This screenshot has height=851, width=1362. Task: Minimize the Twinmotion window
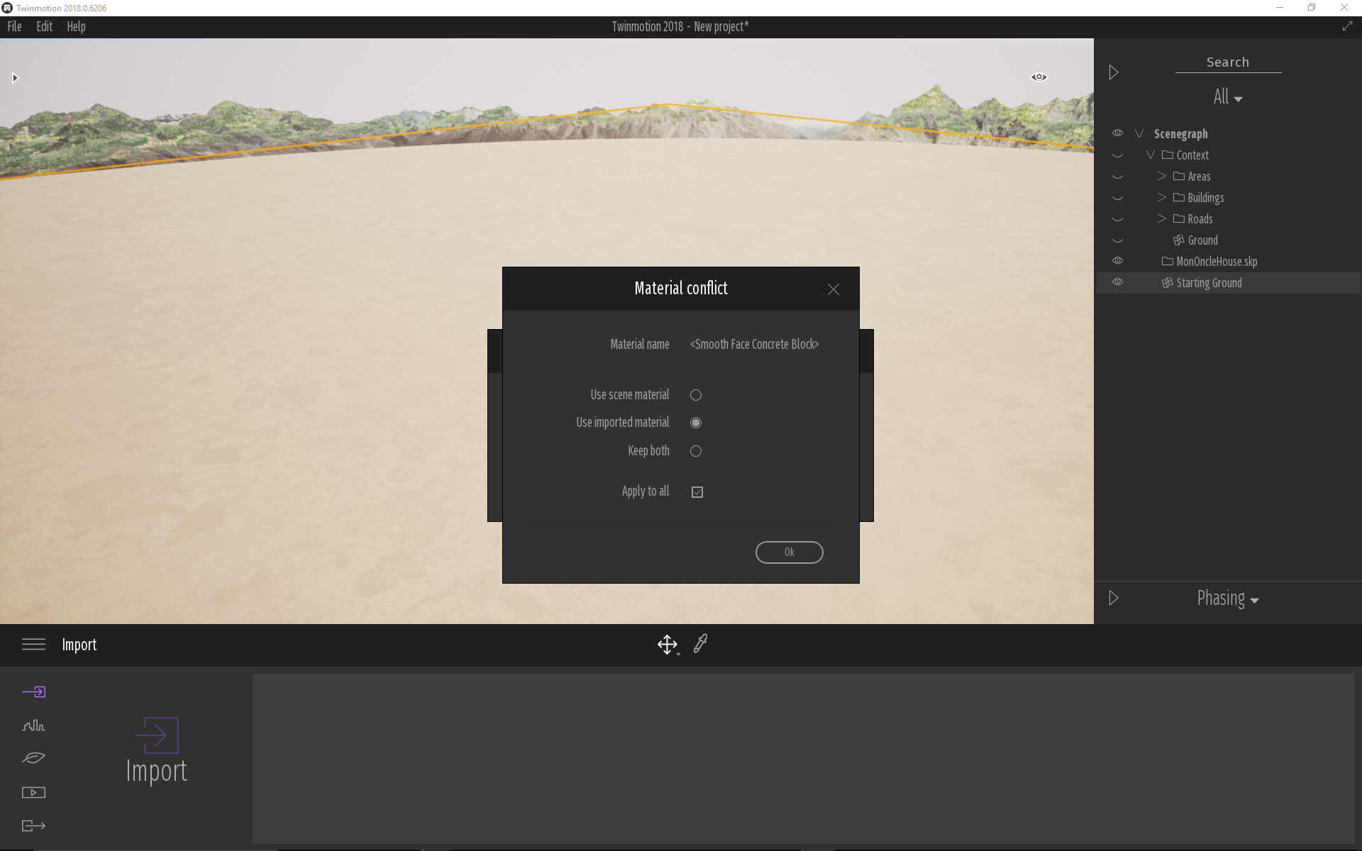pos(1280,8)
